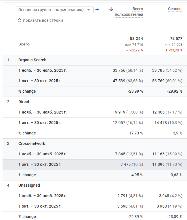Select the Cross-network channel row
The width and height of the screenshot is (187, 220).
[32, 143]
